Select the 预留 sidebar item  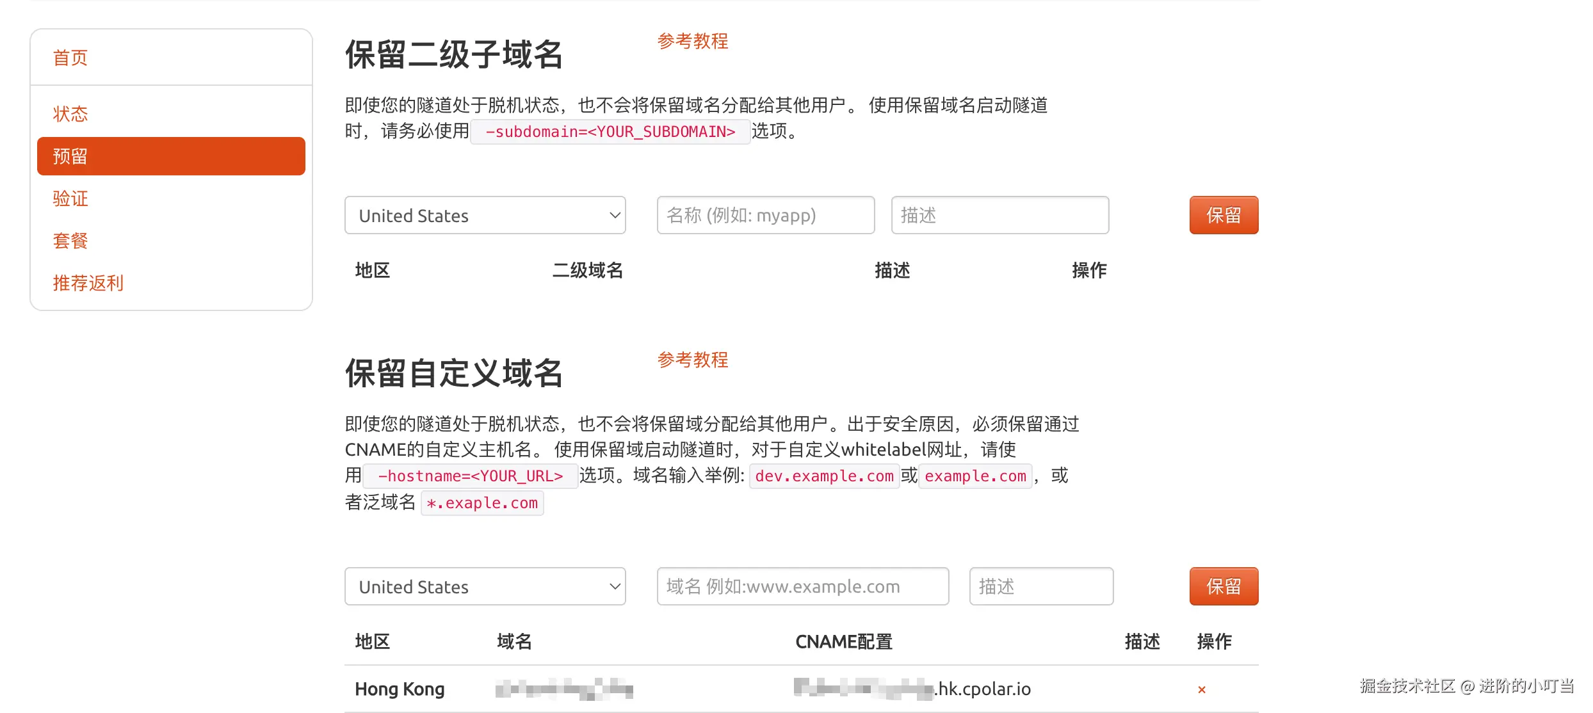tap(171, 156)
